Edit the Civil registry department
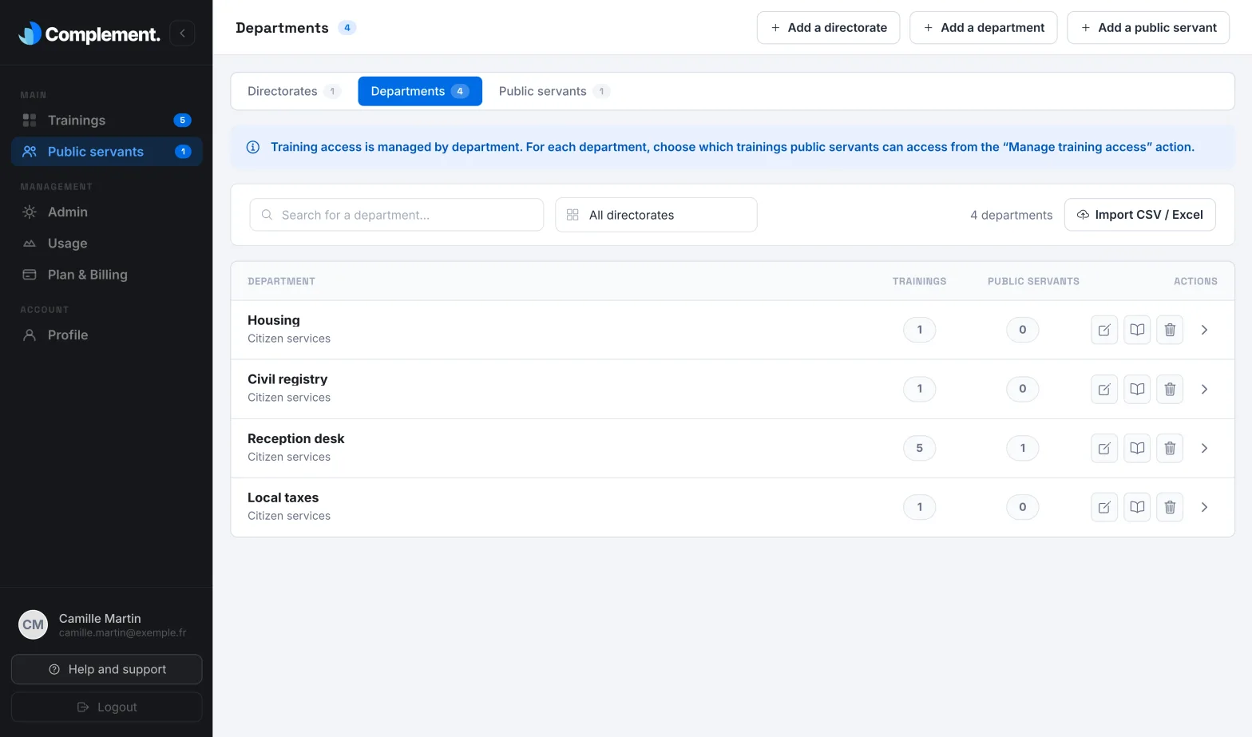 [1104, 389]
